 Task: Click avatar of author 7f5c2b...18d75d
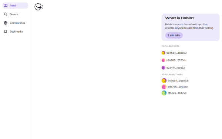point(164,93)
